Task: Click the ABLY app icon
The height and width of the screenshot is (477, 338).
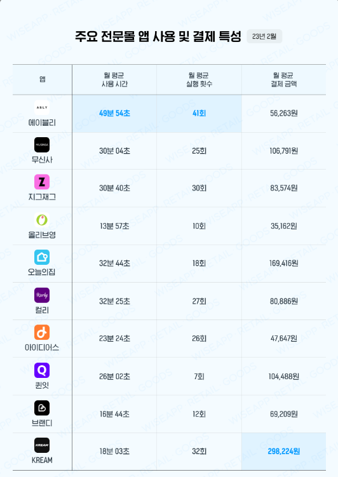Action: [42, 107]
